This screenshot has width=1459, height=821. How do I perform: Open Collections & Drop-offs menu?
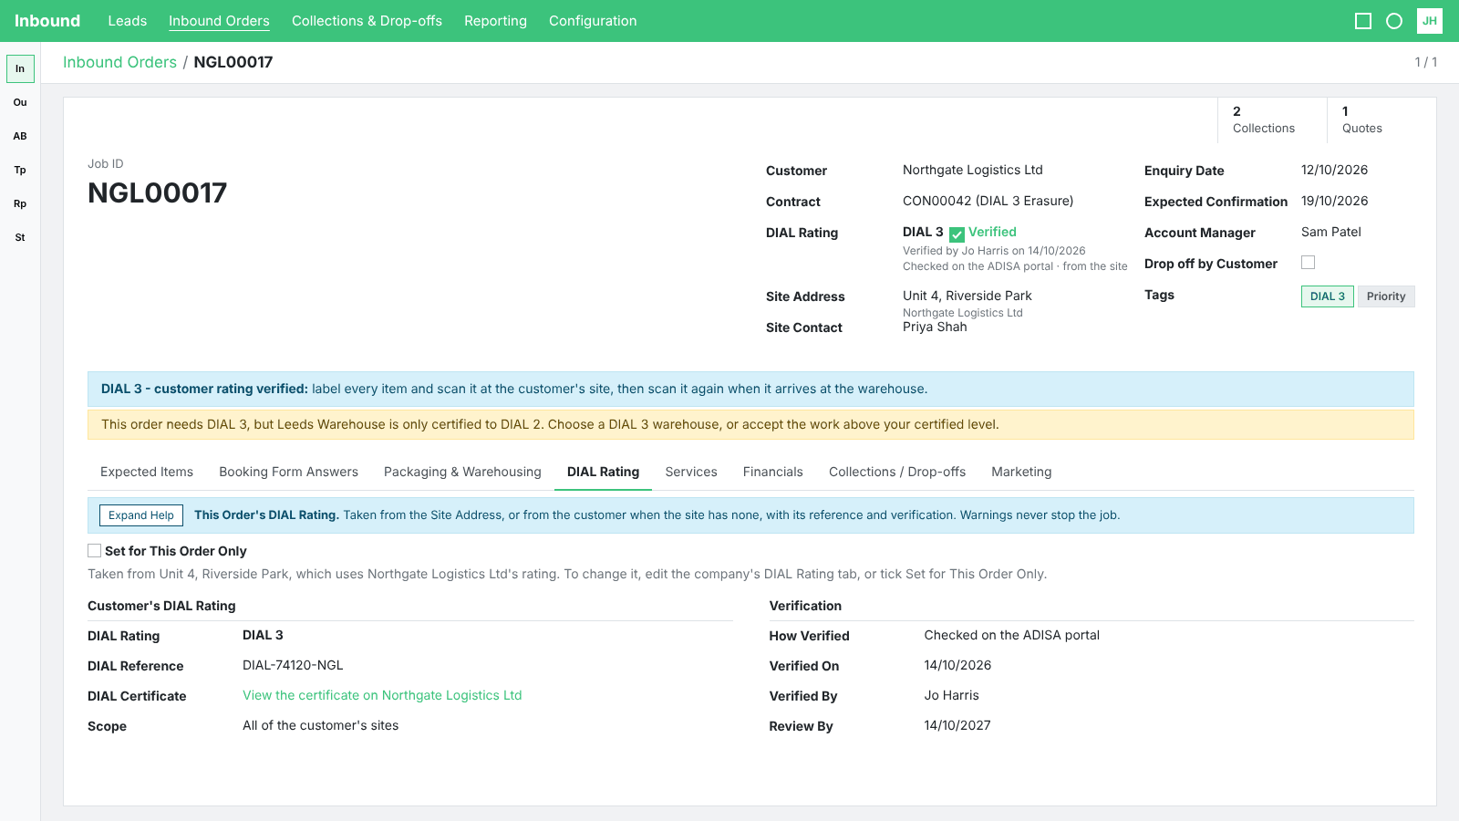(367, 21)
